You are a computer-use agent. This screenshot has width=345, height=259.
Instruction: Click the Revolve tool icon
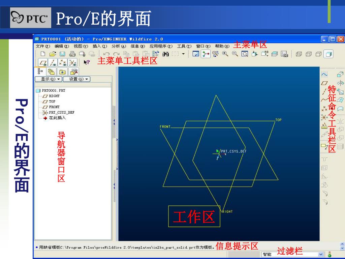pyautogui.click(x=340, y=83)
